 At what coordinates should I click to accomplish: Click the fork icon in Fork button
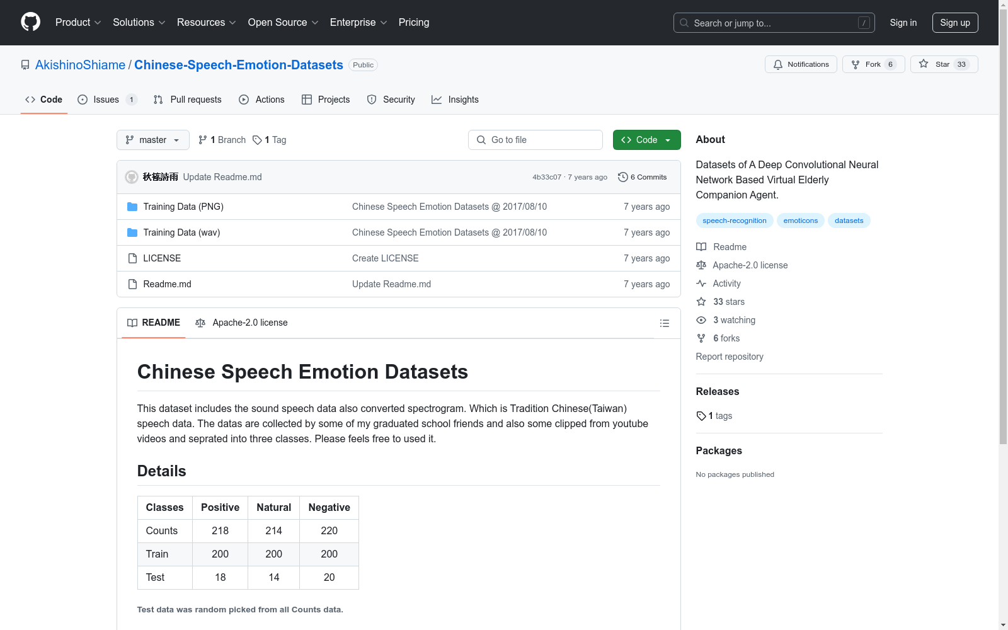point(856,64)
